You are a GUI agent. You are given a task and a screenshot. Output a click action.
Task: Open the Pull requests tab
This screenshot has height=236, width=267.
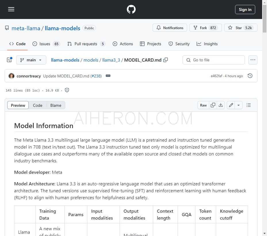86,44
